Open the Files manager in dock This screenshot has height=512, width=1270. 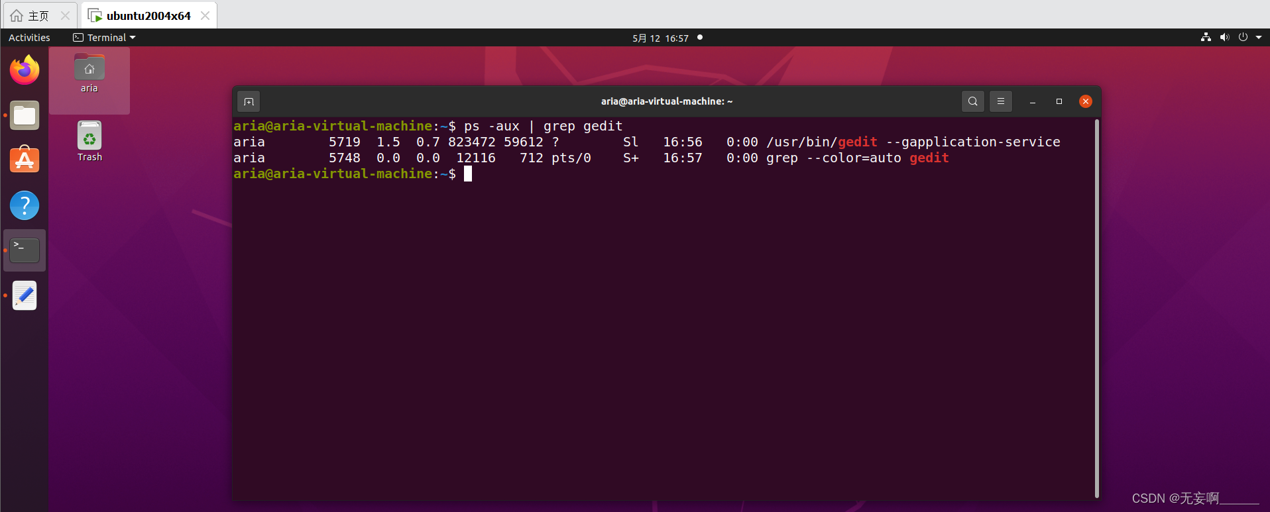(x=25, y=116)
